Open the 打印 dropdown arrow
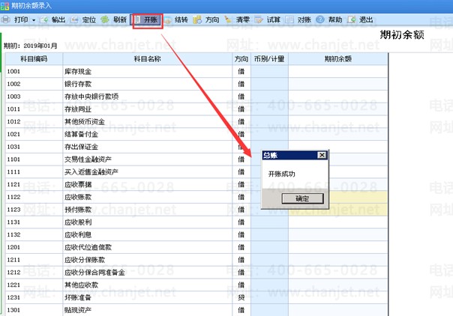Screen dimensions: 453x316 coord(34,19)
